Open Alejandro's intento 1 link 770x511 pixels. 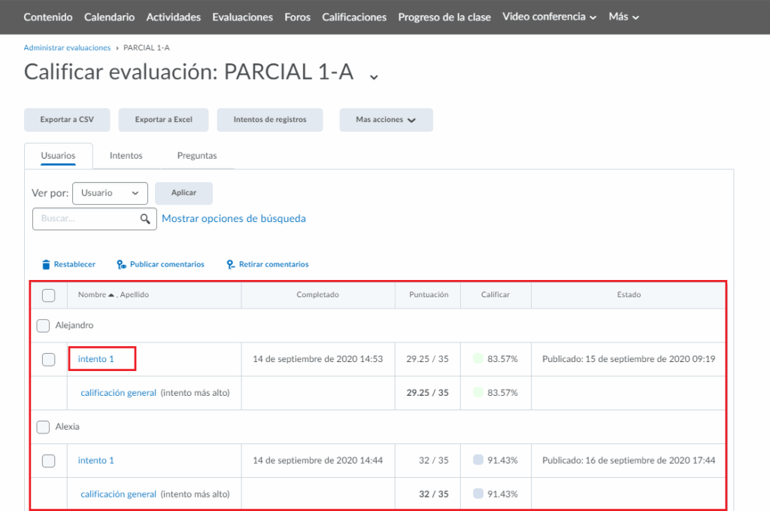(96, 359)
